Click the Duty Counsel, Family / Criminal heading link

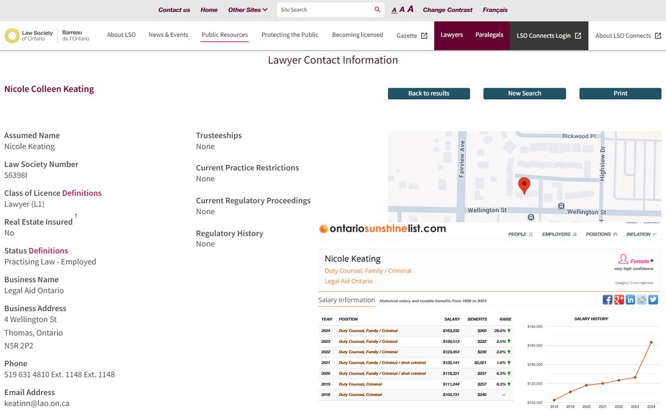pyautogui.click(x=368, y=271)
